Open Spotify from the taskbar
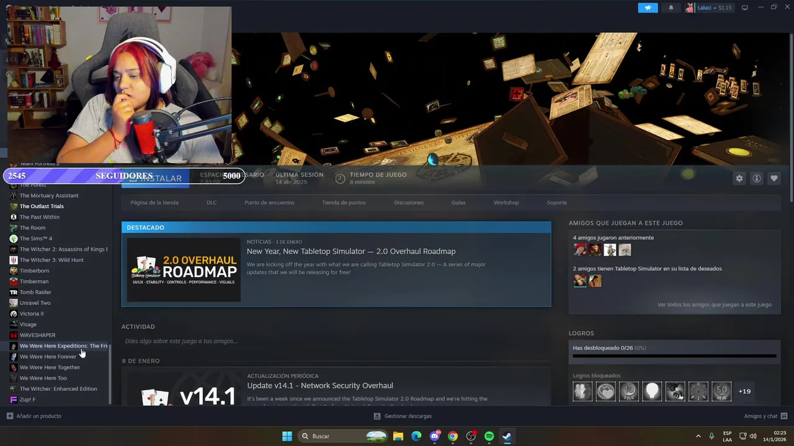794x446 pixels. [x=489, y=436]
